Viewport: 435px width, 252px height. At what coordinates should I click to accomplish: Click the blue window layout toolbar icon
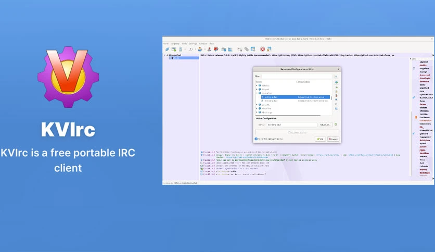[x=253, y=49]
